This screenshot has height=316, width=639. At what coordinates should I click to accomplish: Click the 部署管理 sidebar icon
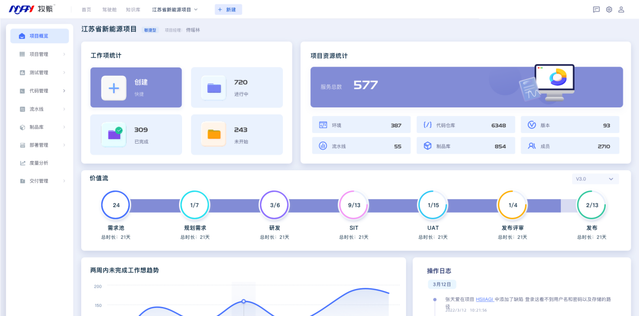click(22, 145)
